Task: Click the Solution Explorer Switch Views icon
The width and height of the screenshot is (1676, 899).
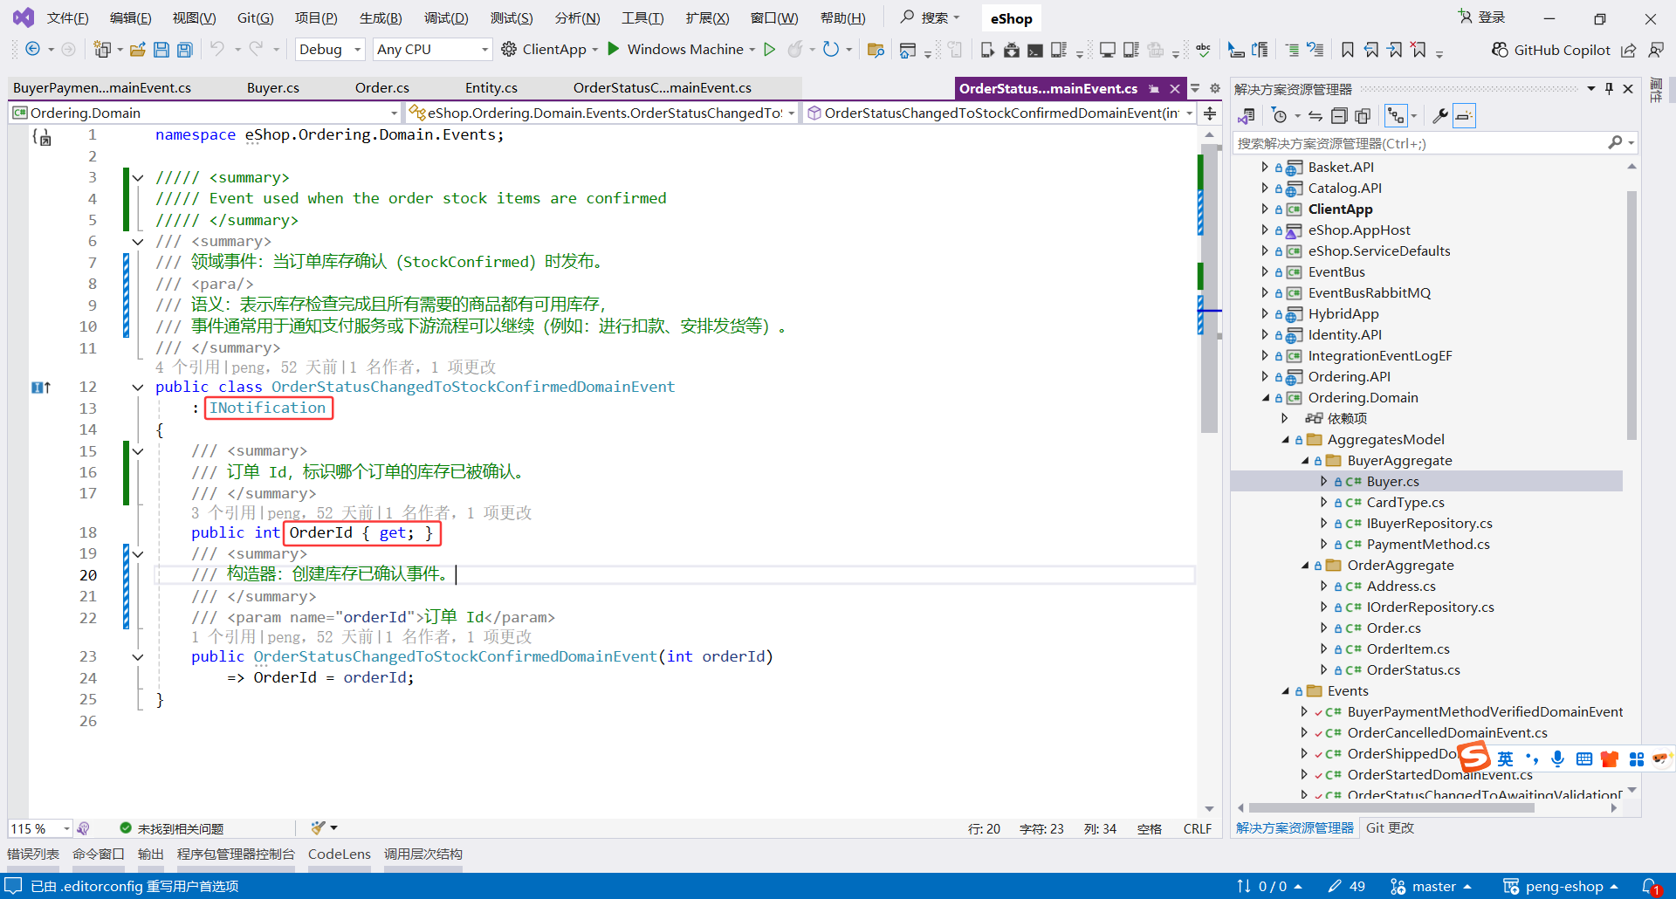Action: click(x=1247, y=116)
